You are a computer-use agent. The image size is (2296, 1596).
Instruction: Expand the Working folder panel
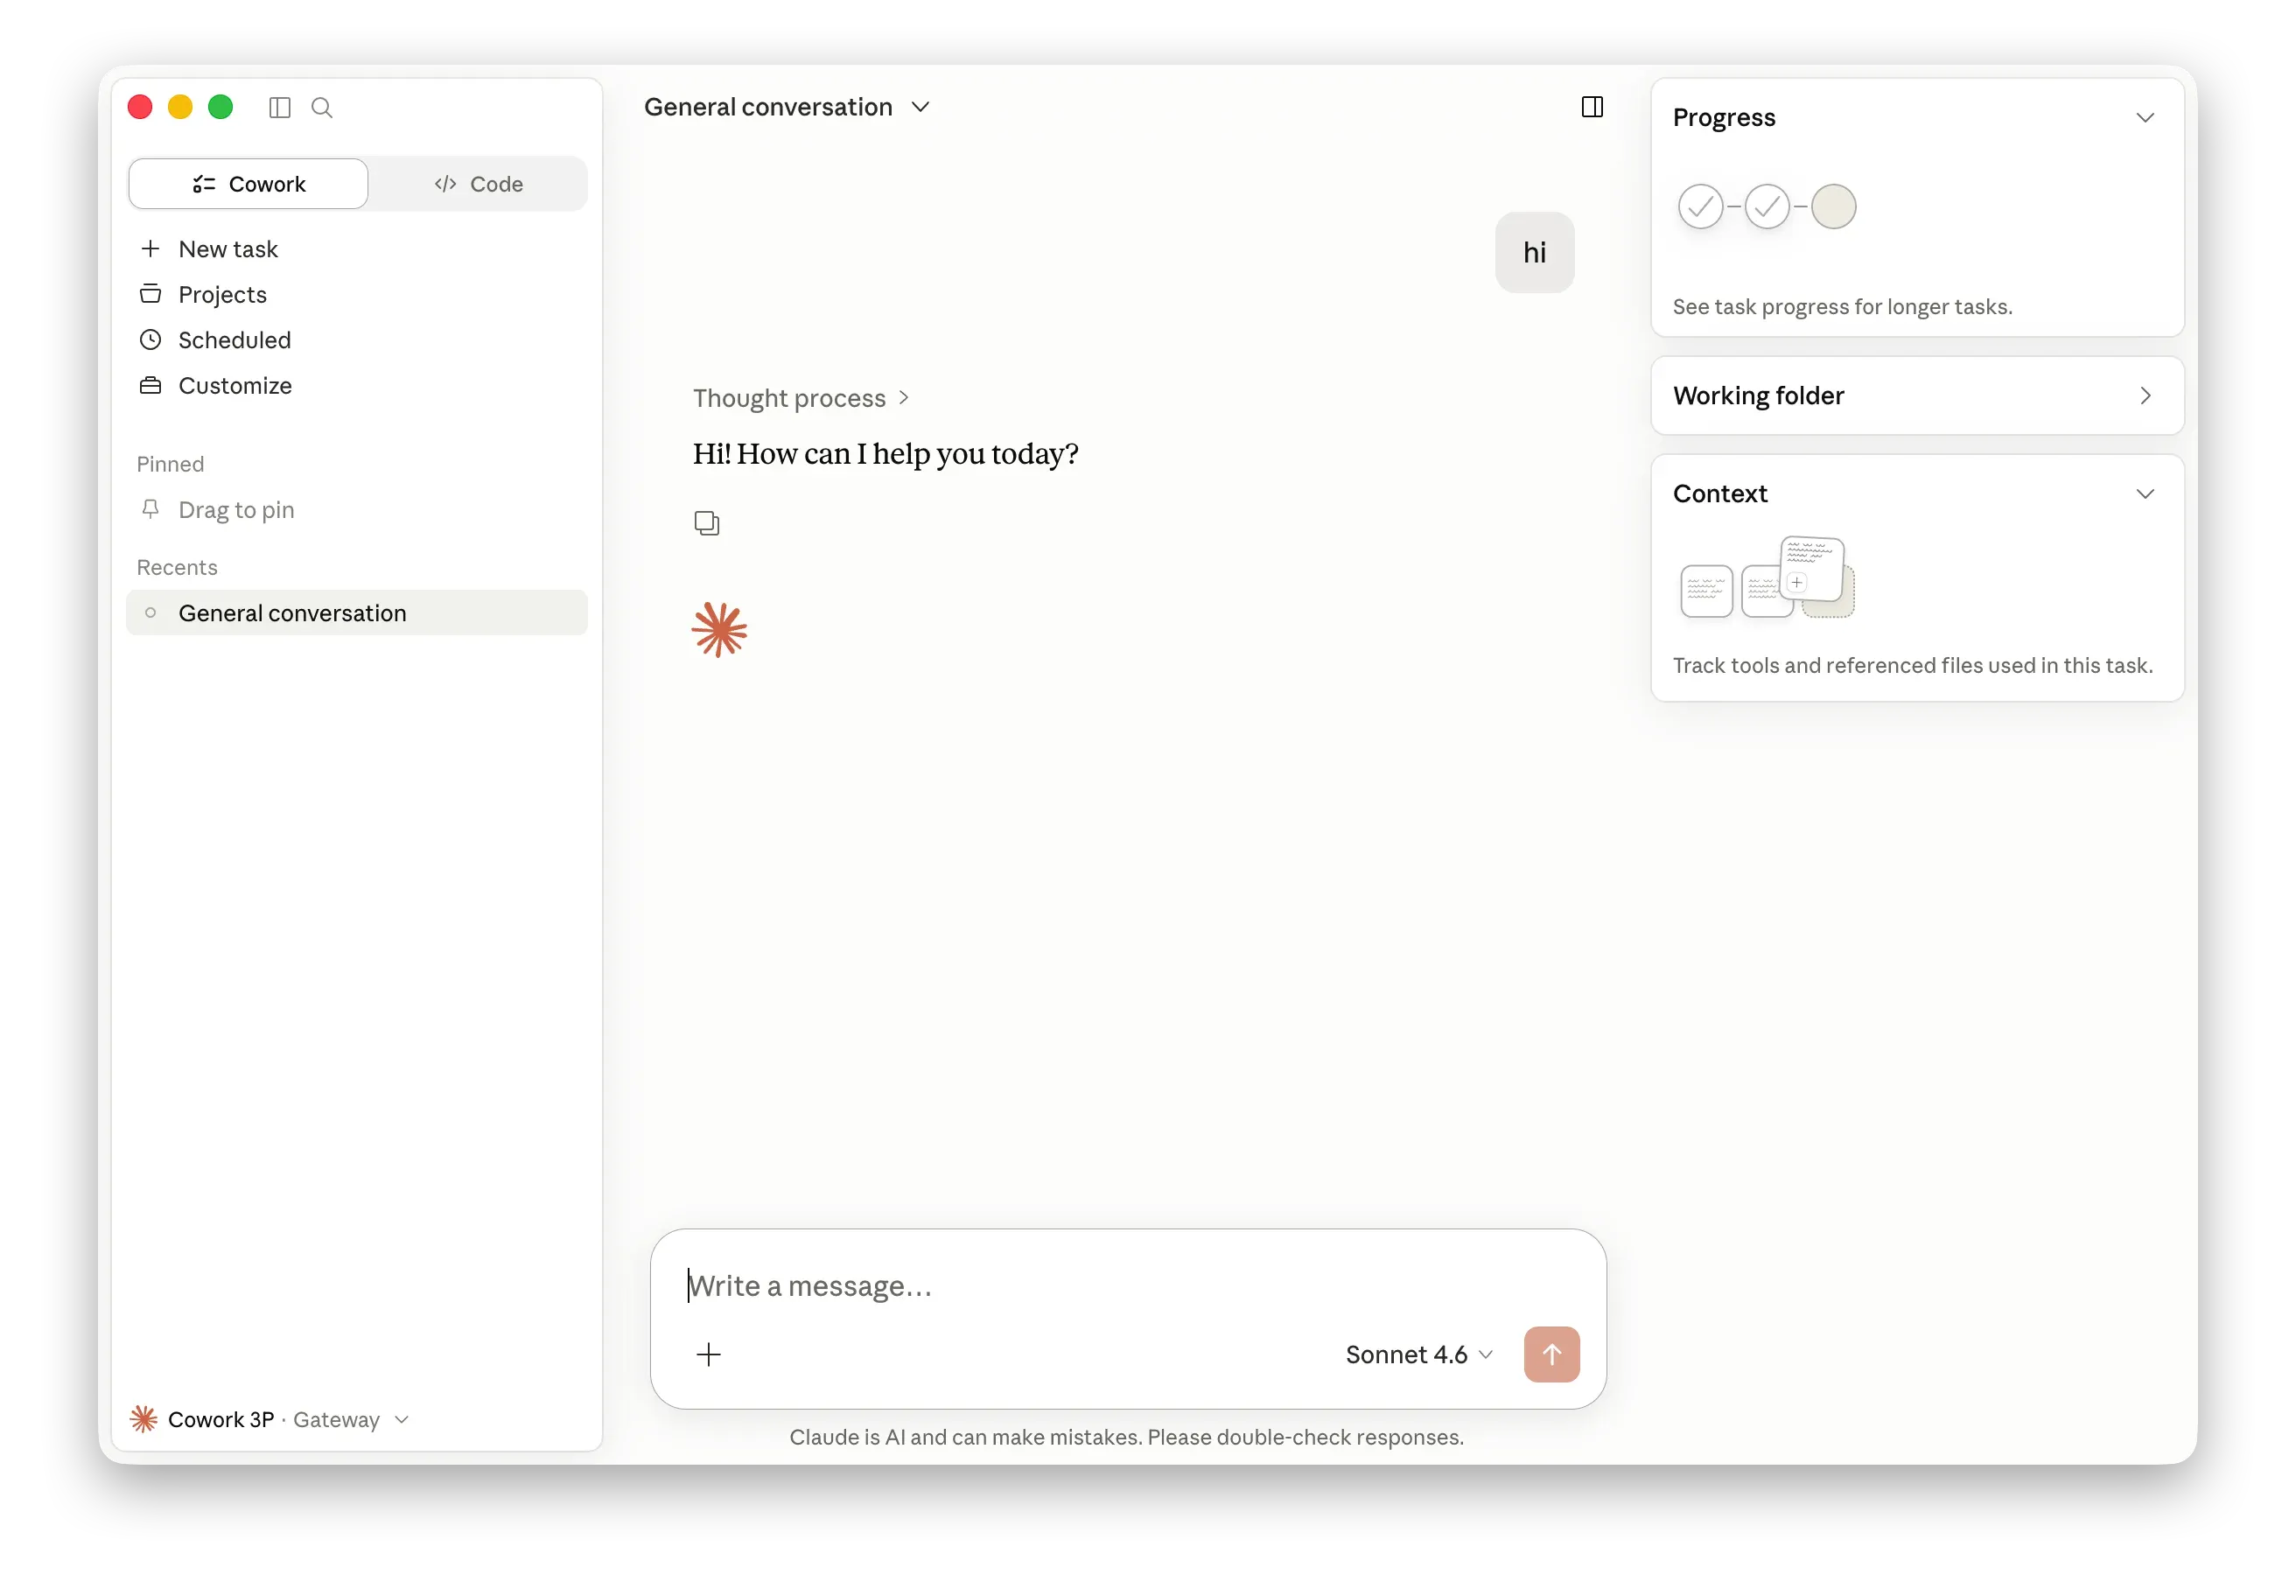coord(2144,395)
